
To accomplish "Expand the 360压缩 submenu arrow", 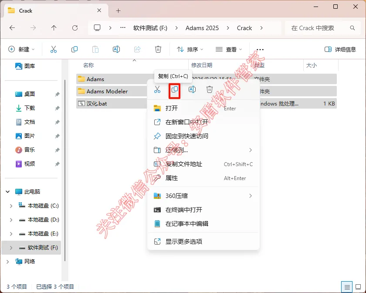I will click(x=251, y=196).
